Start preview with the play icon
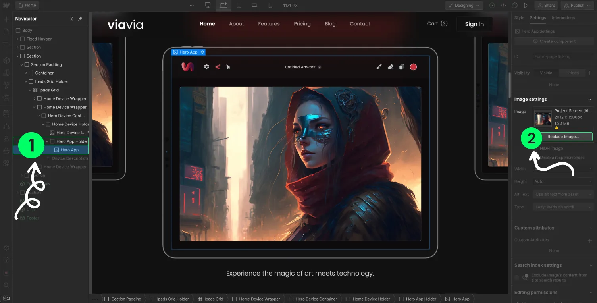The image size is (597, 303). coord(526,5)
